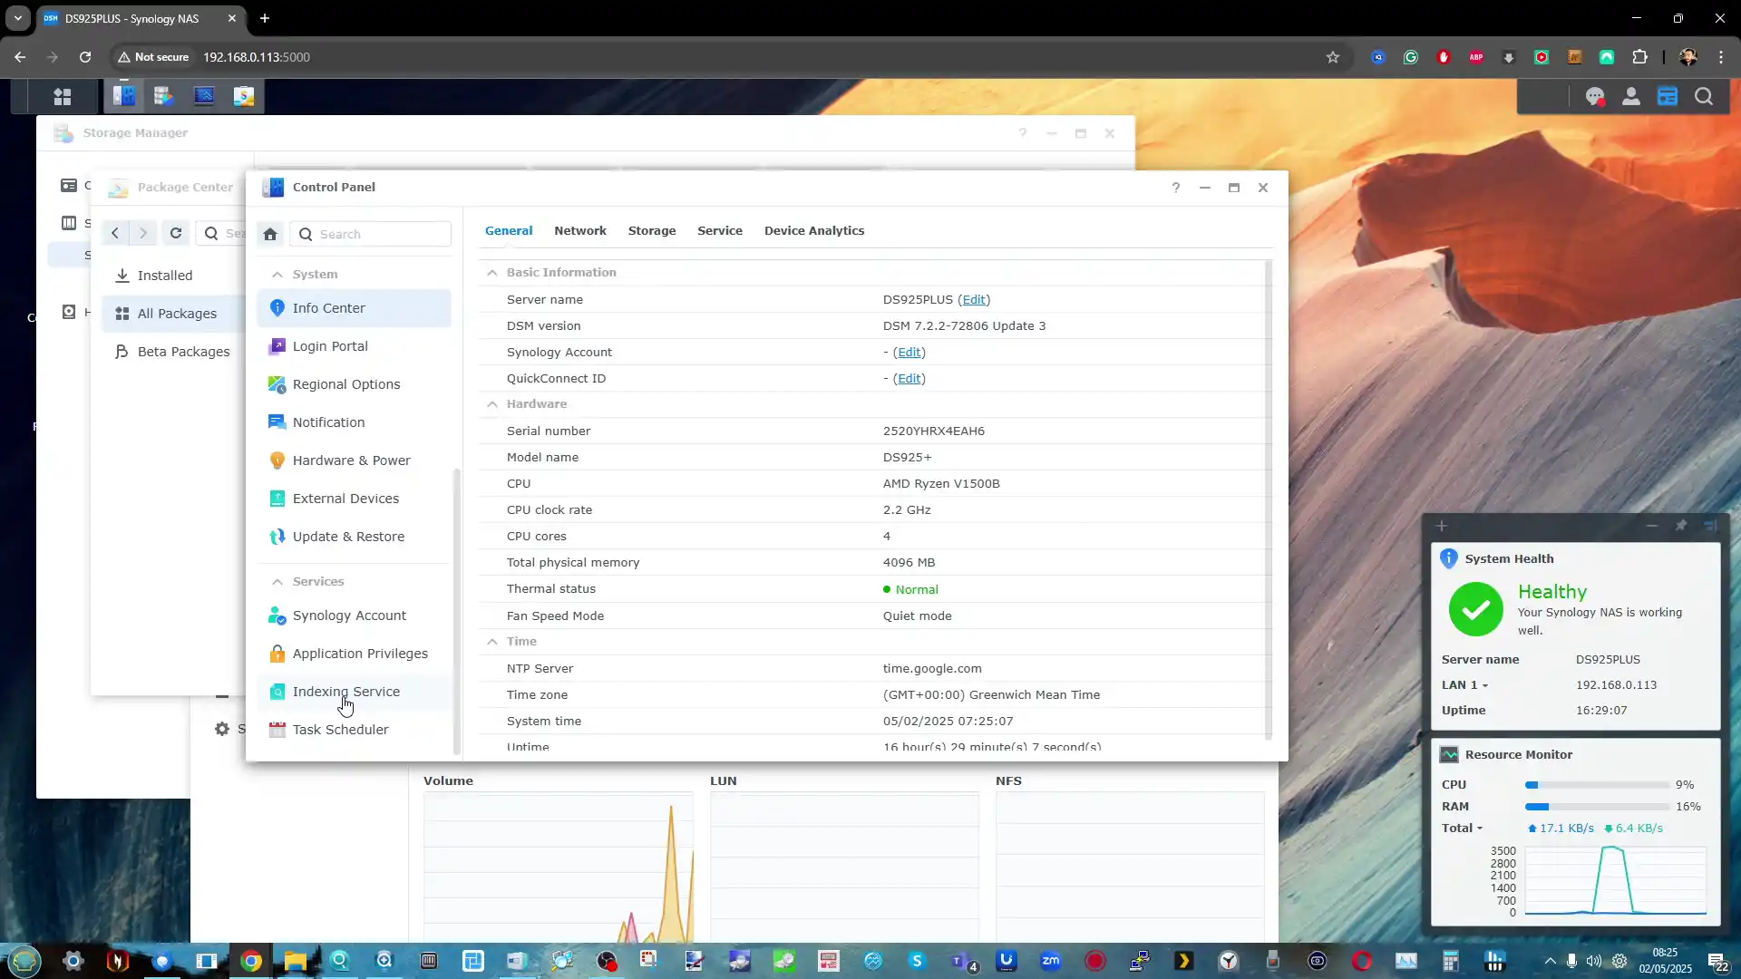This screenshot has height=979, width=1741.
Task: Edit the QuickConnect ID link
Action: coord(909,379)
